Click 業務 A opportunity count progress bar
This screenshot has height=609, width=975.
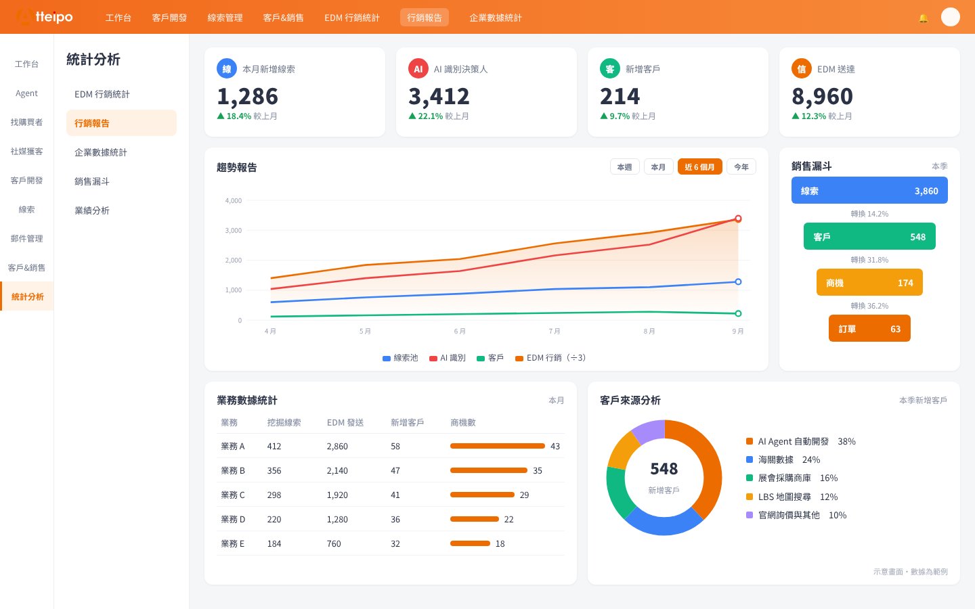(498, 446)
